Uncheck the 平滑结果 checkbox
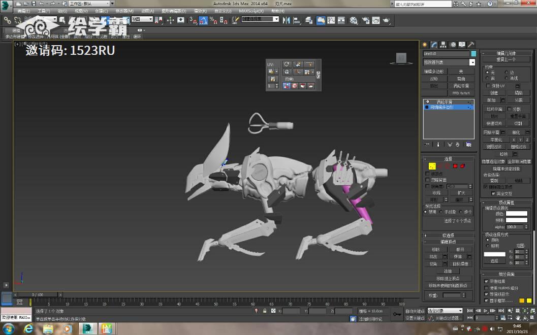Screen dimensions: 537x335 486,281
